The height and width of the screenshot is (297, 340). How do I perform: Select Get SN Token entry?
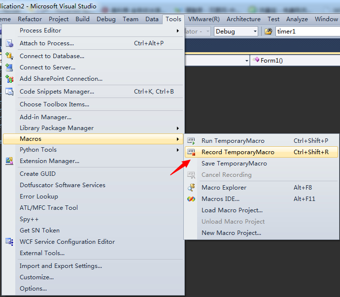(x=93, y=231)
